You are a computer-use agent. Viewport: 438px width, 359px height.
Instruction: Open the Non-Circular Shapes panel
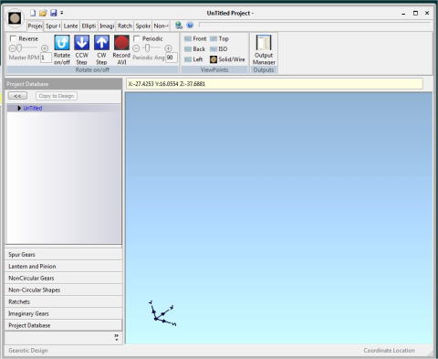[x=63, y=290]
